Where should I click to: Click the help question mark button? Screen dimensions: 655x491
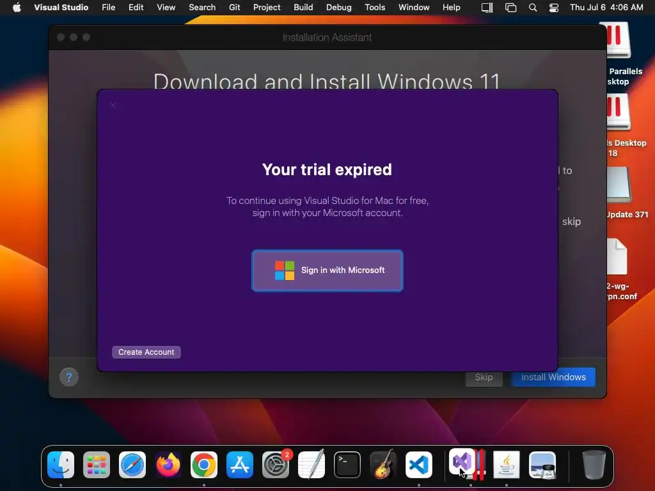[x=69, y=377]
